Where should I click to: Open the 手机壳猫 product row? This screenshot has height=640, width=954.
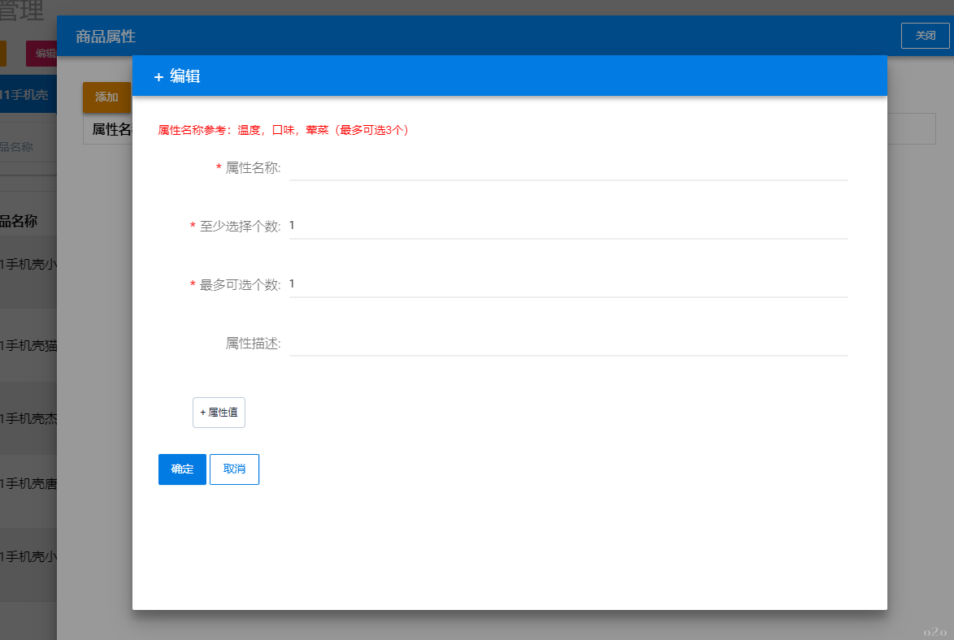click(x=28, y=346)
